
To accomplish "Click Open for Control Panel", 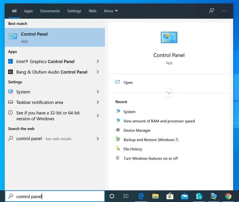I will coord(128,83).
